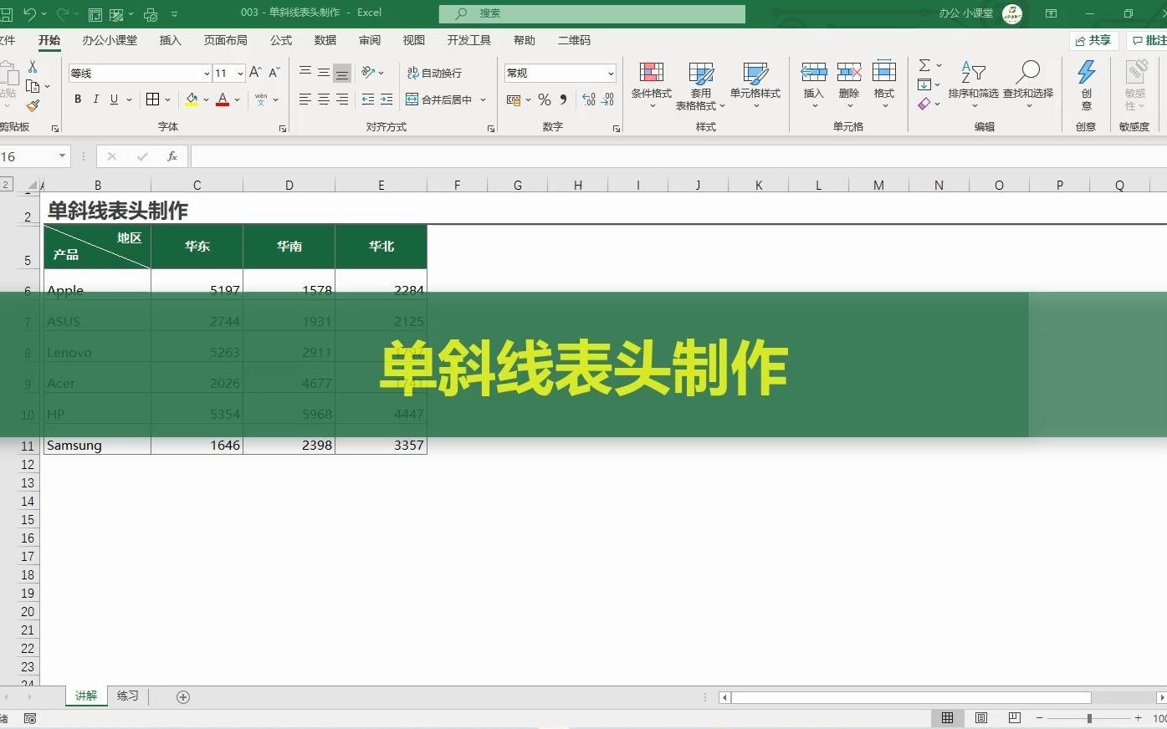Viewport: 1167px width, 729px height.
Task: Toggle center horizontally button
Action: click(x=324, y=99)
